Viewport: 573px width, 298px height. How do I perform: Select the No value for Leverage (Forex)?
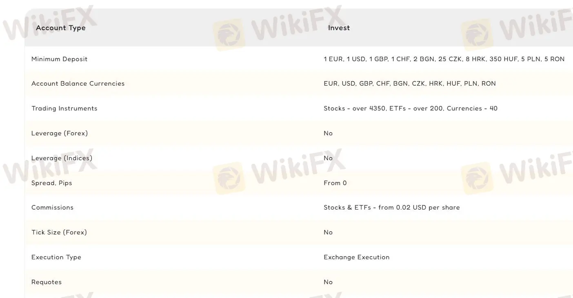(328, 133)
